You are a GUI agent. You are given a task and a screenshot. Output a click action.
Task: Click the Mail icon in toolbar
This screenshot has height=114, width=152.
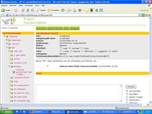69,10
